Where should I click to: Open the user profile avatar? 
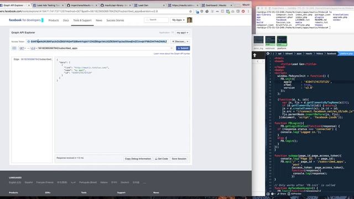(x=189, y=20)
